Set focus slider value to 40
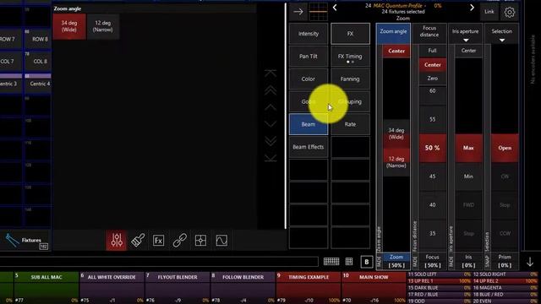Image resolution: width=541 pixels, height=304 pixels. coord(432,204)
